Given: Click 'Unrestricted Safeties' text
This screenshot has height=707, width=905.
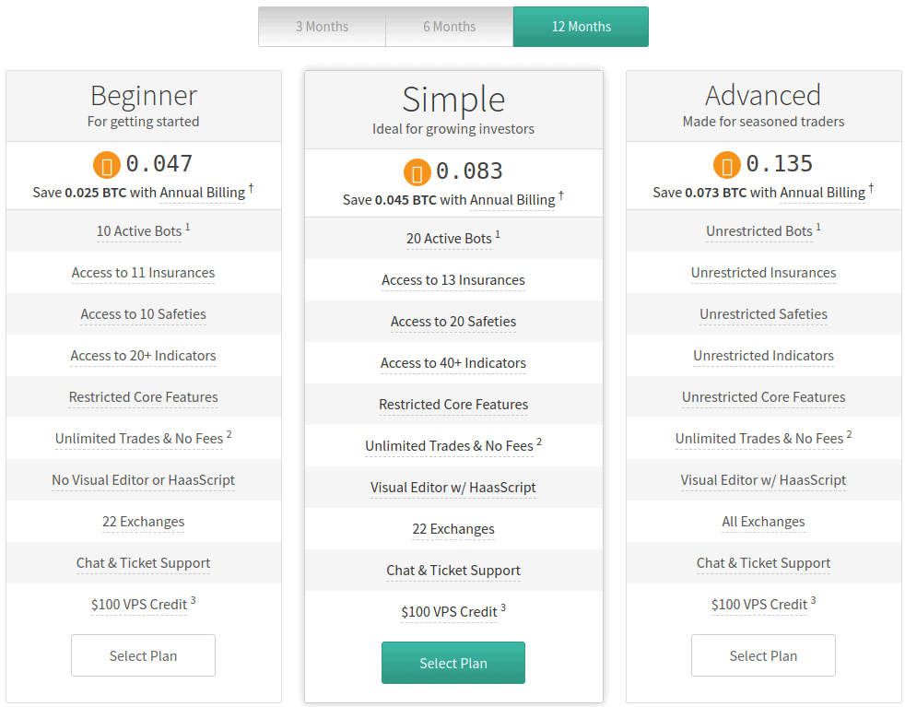Looking at the screenshot, I should 763,314.
